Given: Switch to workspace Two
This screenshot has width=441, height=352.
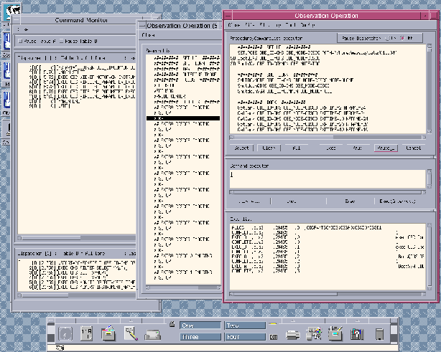Looking at the screenshot, I should pos(245,325).
